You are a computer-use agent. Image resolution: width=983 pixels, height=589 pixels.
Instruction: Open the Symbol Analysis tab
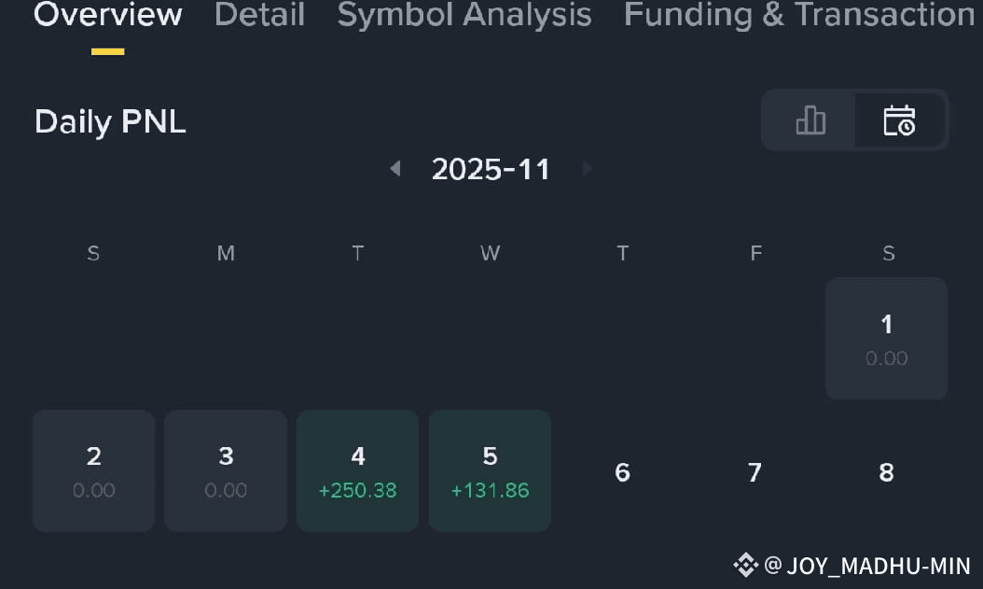click(464, 14)
